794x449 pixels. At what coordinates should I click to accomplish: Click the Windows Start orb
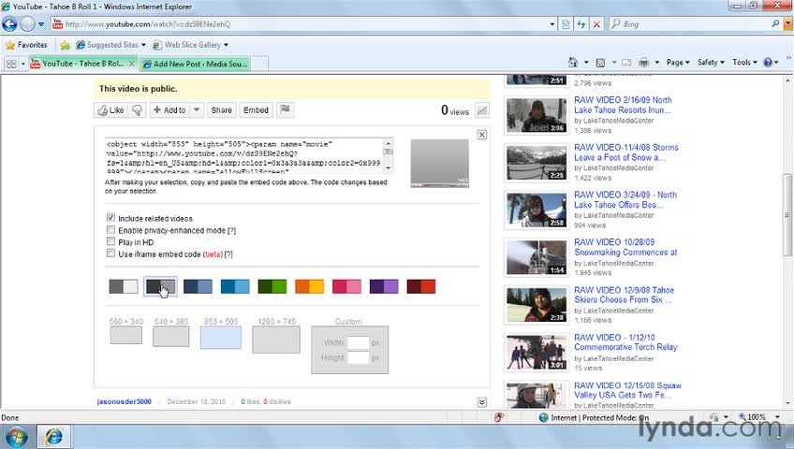click(x=17, y=436)
